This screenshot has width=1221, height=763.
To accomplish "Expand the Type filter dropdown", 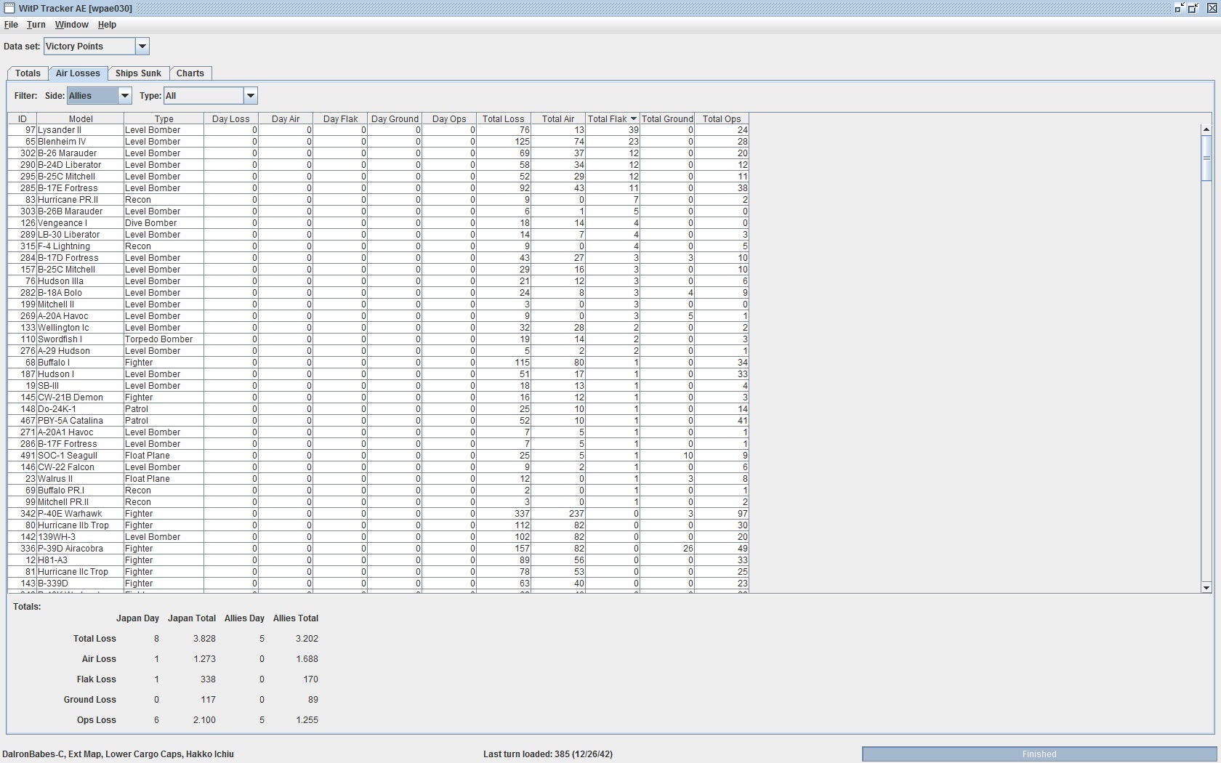I will 251,96.
